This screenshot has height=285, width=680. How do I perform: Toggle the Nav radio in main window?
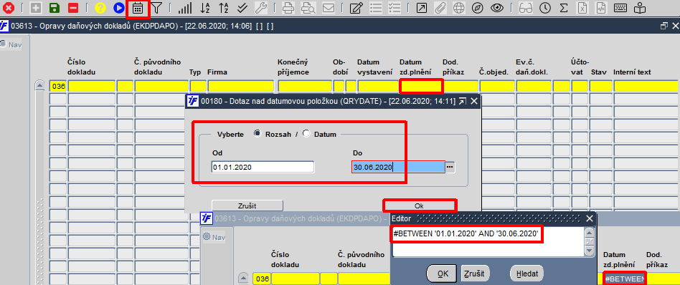(4, 44)
